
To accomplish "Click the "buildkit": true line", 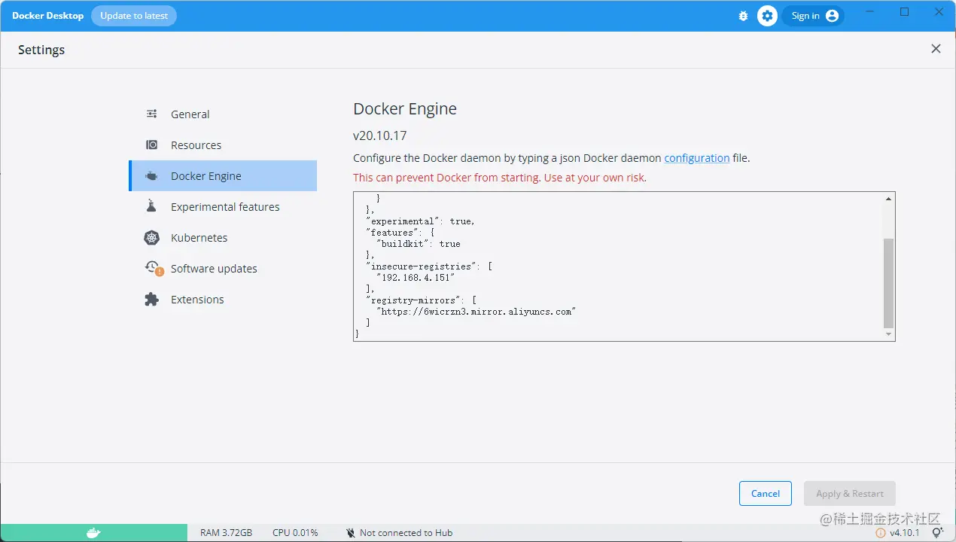I will [419, 244].
